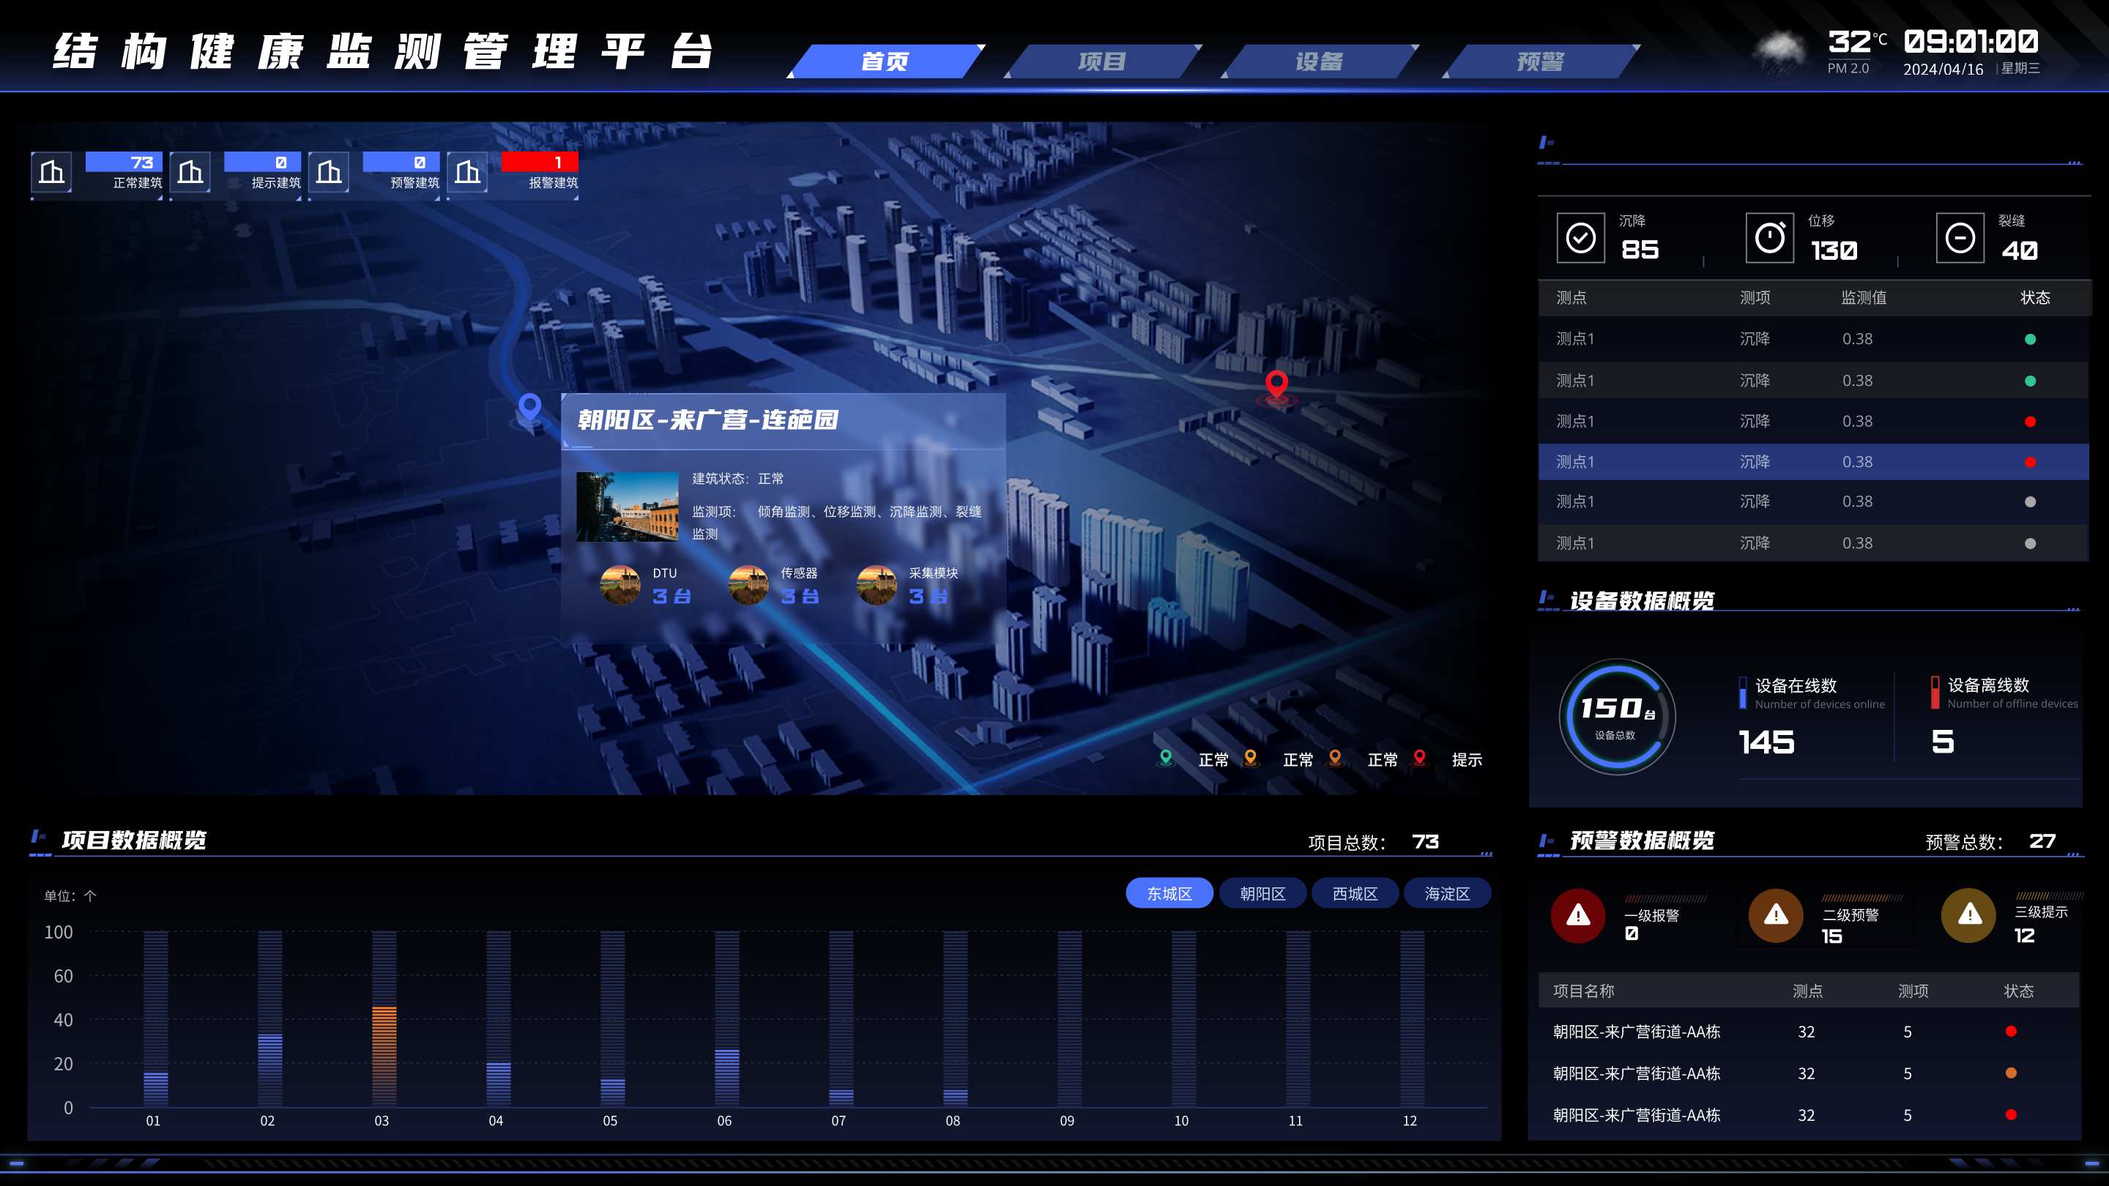Go to the 预警 tab

tap(1540, 61)
